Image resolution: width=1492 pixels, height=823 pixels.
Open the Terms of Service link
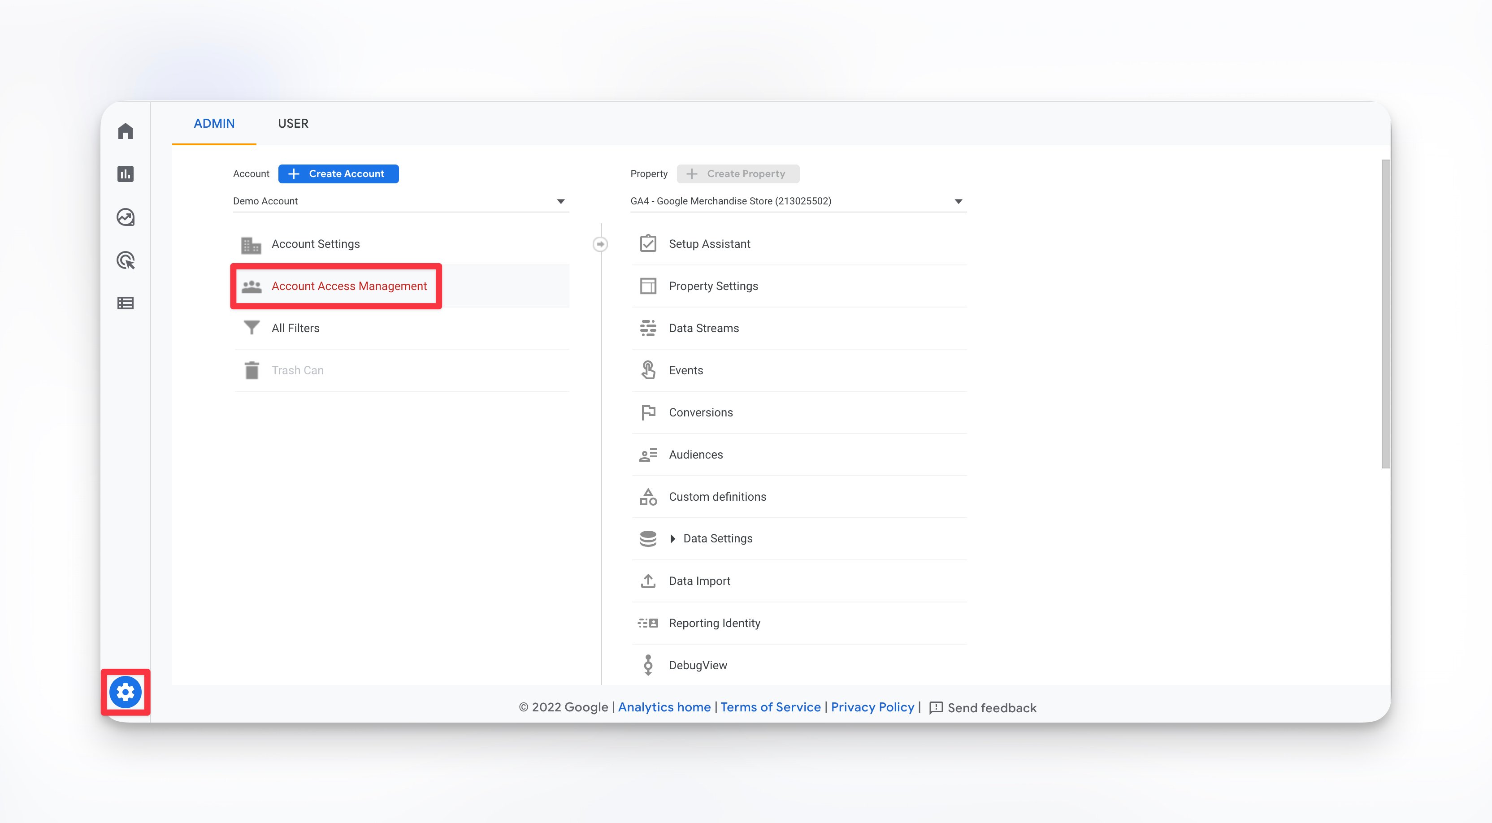[770, 707]
